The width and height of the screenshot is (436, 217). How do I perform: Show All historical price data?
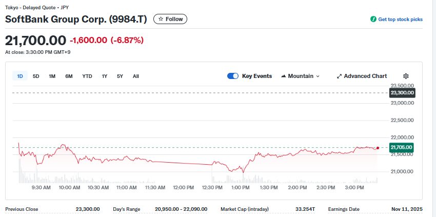tap(135, 76)
